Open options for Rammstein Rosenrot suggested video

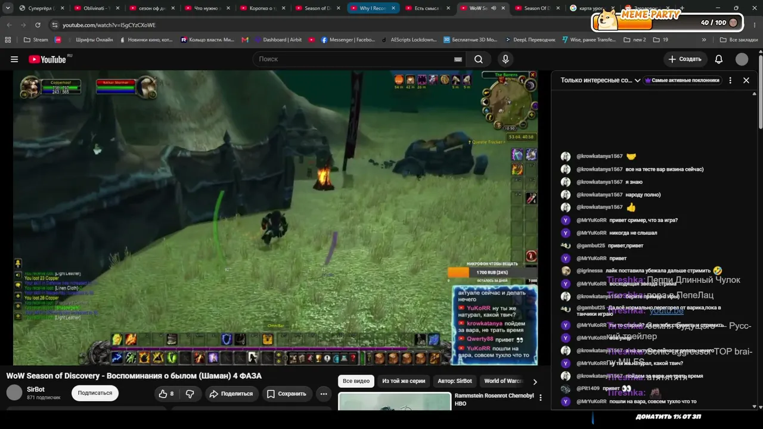click(x=541, y=397)
